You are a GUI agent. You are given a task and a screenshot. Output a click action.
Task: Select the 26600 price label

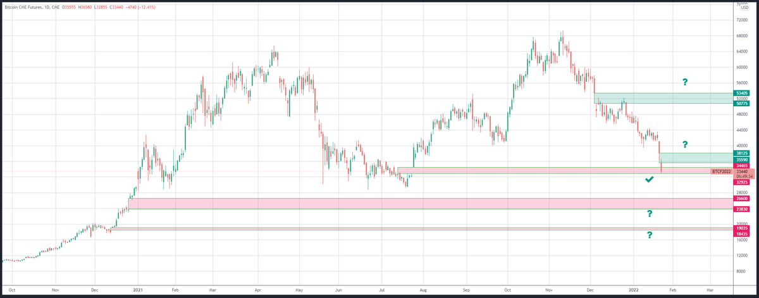[x=742, y=199]
